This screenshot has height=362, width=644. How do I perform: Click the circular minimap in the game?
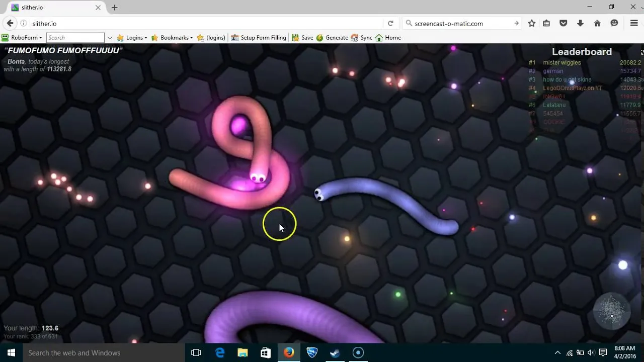pos(612,311)
